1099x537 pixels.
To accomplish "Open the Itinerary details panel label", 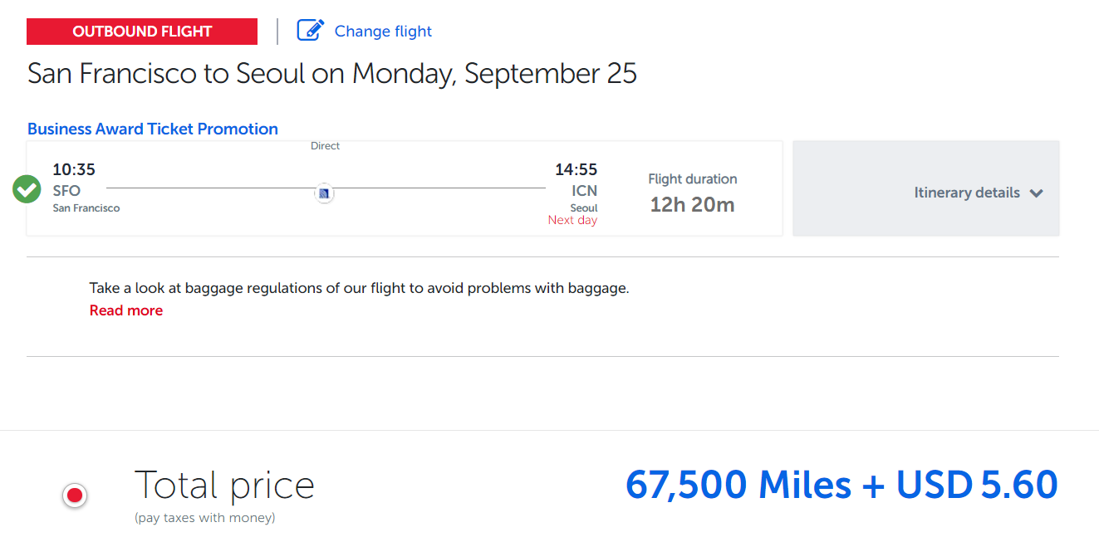I will click(x=967, y=193).
